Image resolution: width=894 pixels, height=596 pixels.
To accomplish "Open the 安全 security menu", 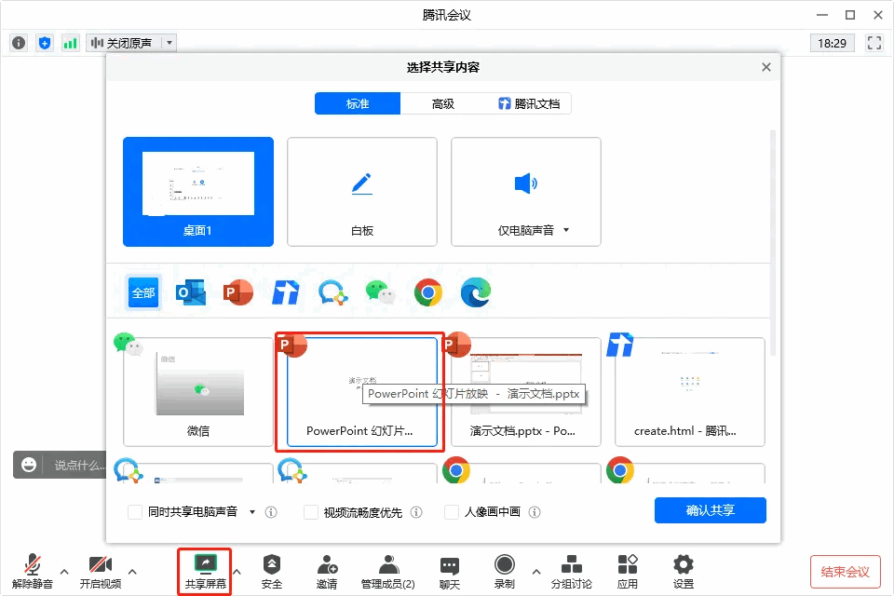I will 271,572.
